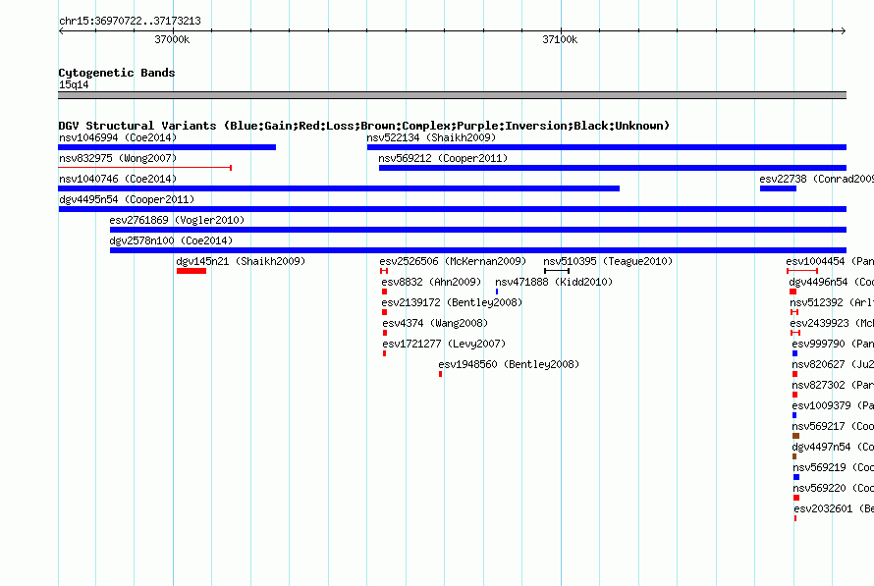Viewport: 874px width, 586px height.
Task: Click the esv999790 variant label
Action: click(833, 344)
